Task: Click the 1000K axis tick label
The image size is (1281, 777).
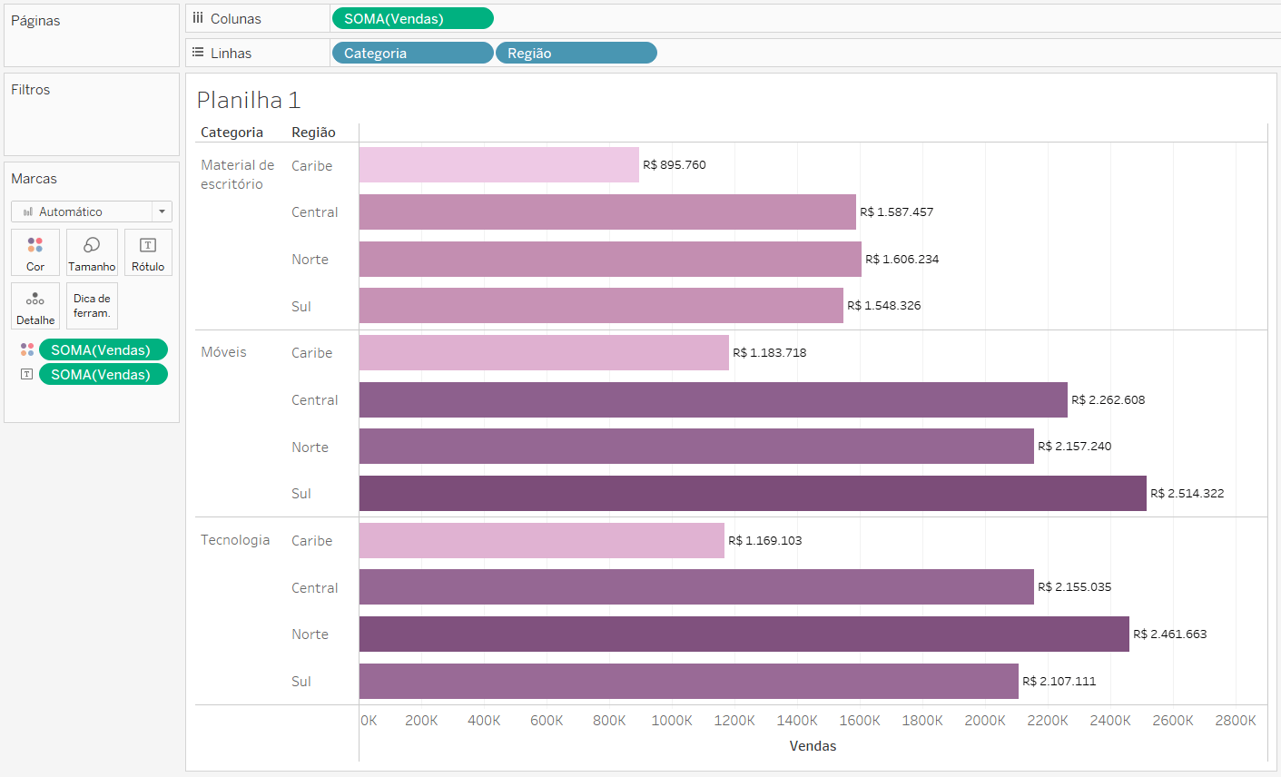Action: (x=672, y=721)
